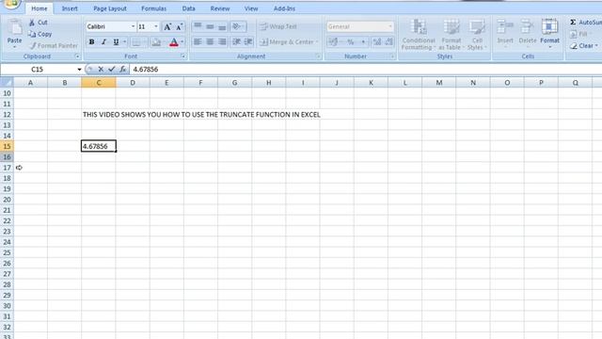Click the Fill button
Screen dimensions: 602x339
click(579, 34)
